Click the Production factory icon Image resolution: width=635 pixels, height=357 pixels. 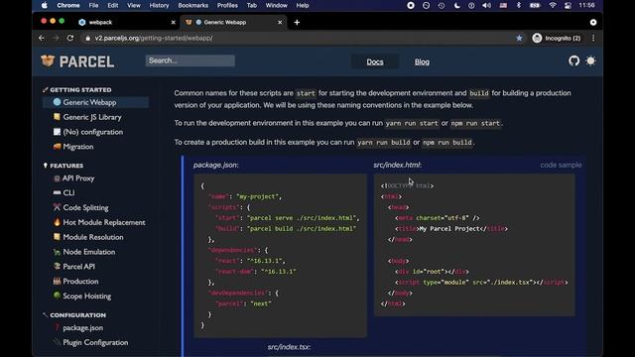[58, 281]
